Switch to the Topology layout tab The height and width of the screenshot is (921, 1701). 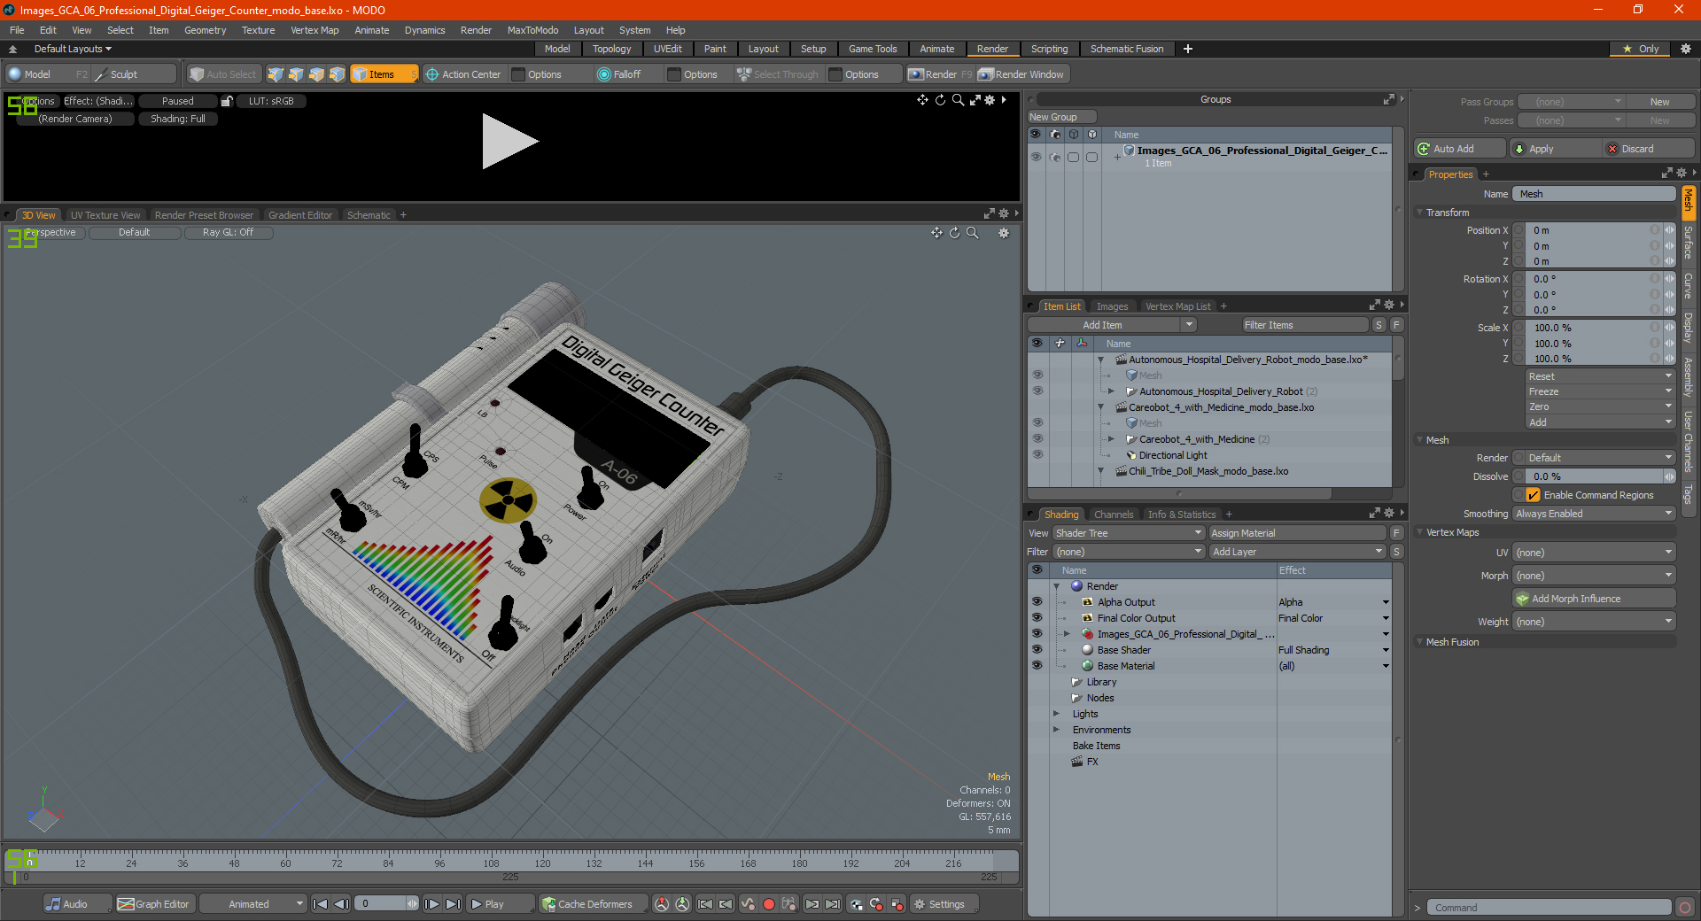(611, 49)
